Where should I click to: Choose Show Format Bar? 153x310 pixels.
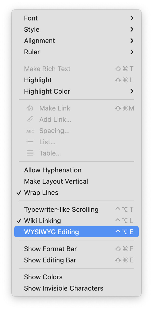pyautogui.click(x=76, y=249)
